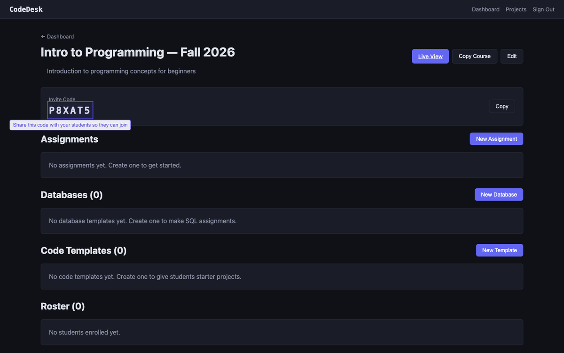The width and height of the screenshot is (564, 353).
Task: Sign Out of CodeDesk
Action: point(543,9)
